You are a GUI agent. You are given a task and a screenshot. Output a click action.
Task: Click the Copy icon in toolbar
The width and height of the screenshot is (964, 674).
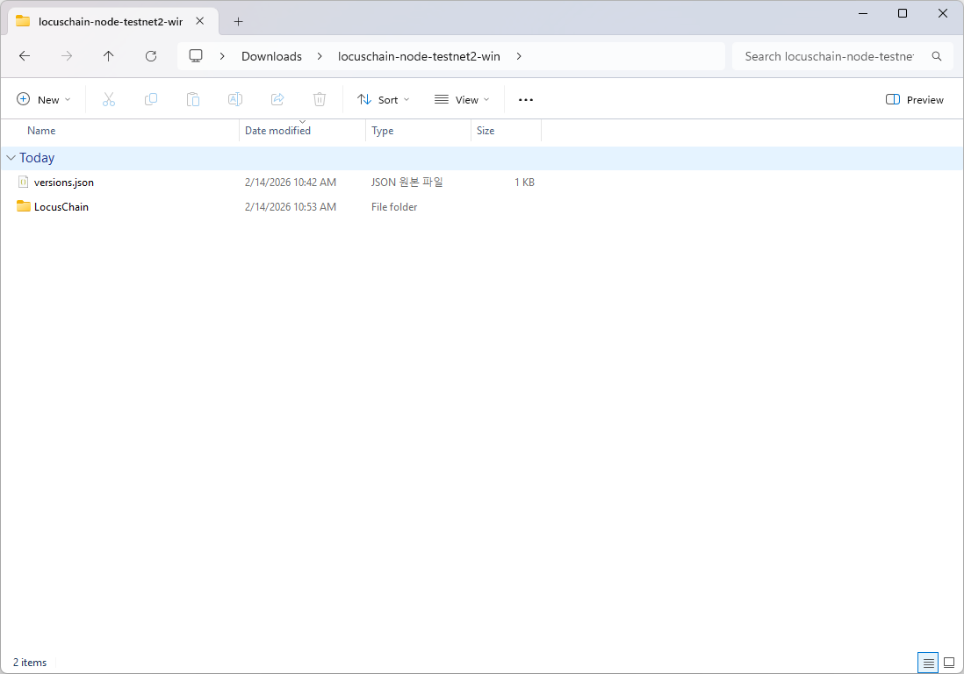[151, 100]
